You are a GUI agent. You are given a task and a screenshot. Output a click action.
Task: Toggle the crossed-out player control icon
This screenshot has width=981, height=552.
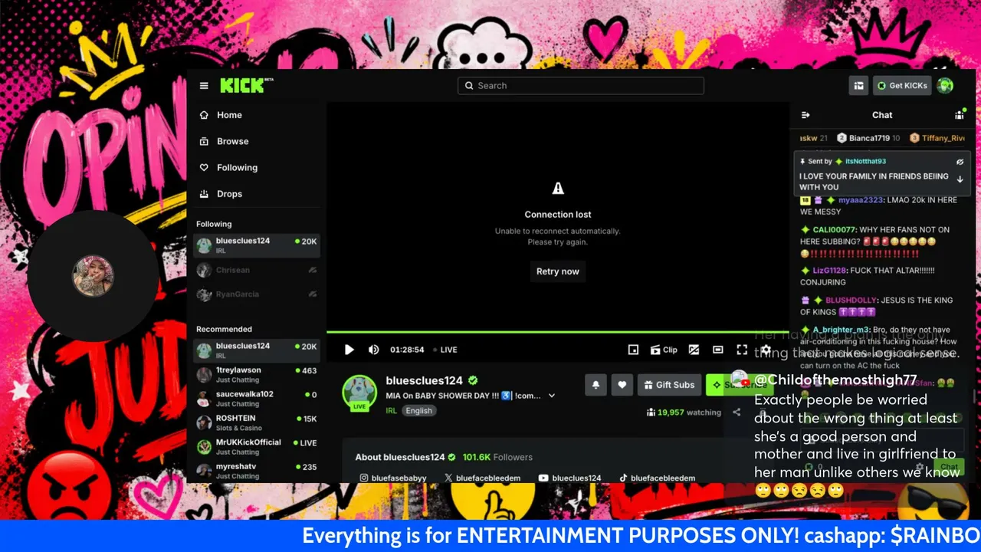(x=694, y=350)
